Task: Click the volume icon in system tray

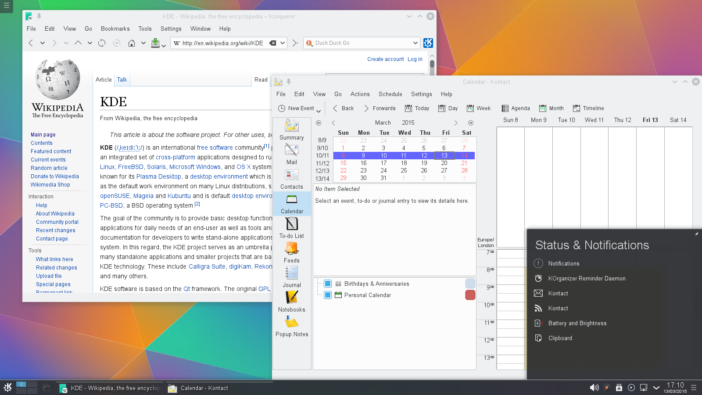Action: (x=594, y=388)
